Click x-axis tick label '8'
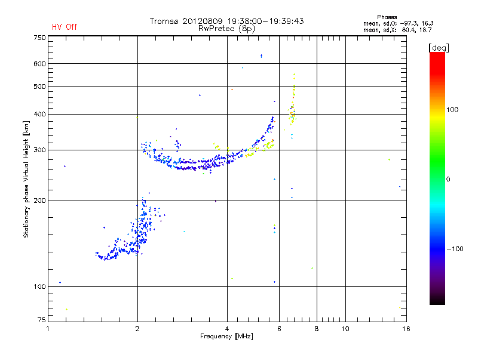This screenshot has width=478, height=358. pyautogui.click(x=317, y=329)
